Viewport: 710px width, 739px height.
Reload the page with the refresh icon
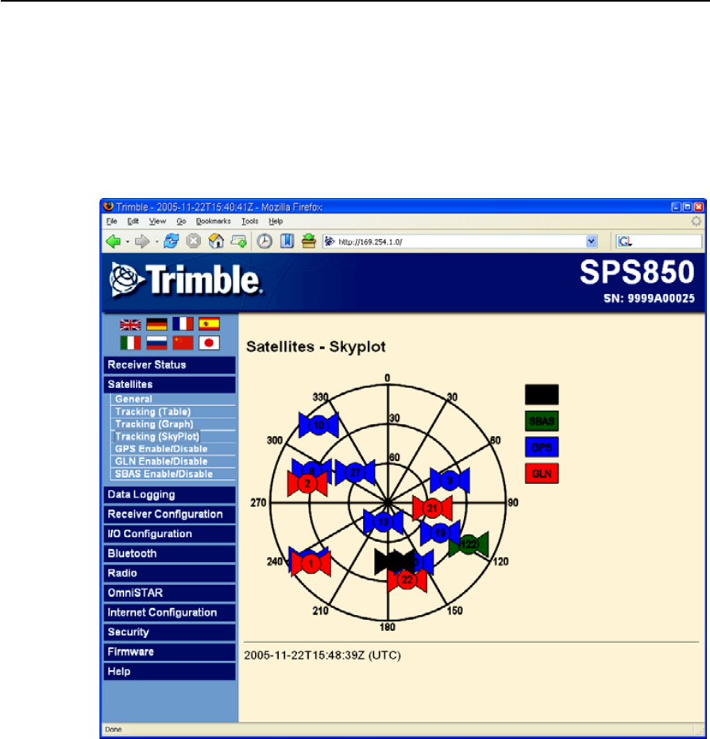pyautogui.click(x=171, y=242)
